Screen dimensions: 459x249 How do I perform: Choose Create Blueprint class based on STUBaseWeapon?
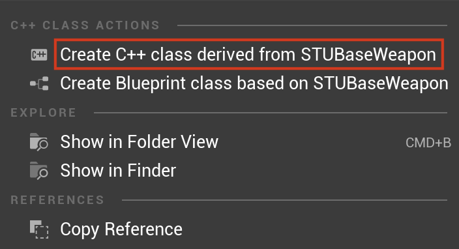tap(254, 83)
